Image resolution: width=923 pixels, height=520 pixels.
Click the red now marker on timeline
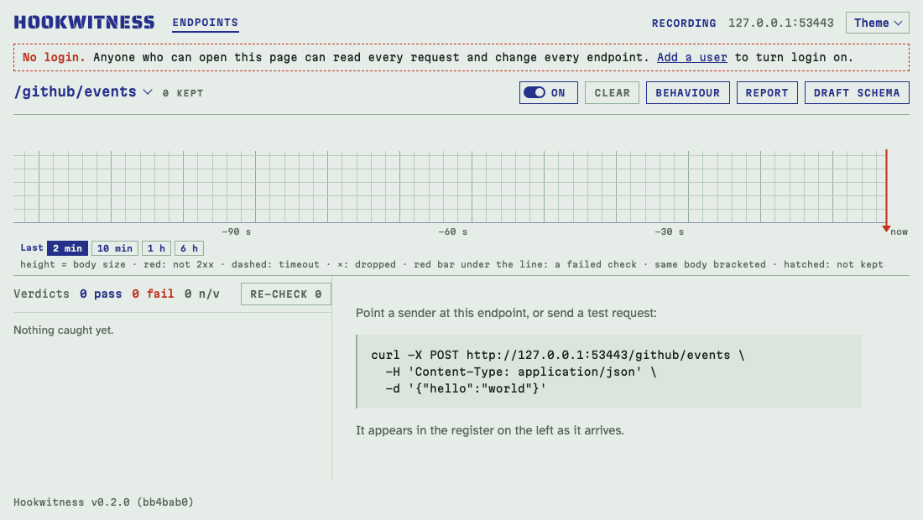887,190
